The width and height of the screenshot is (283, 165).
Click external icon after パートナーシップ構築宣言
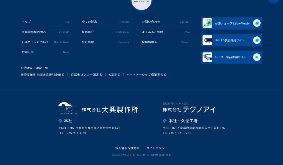click(165, 75)
